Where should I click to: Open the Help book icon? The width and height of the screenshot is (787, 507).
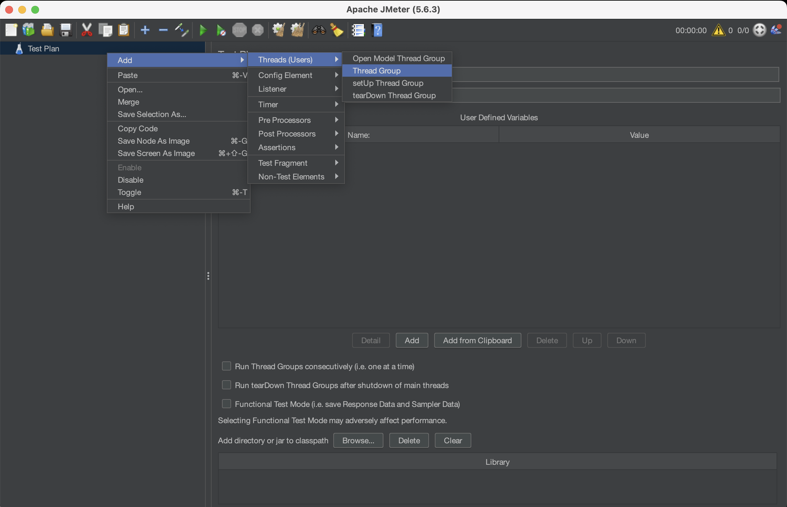click(377, 30)
